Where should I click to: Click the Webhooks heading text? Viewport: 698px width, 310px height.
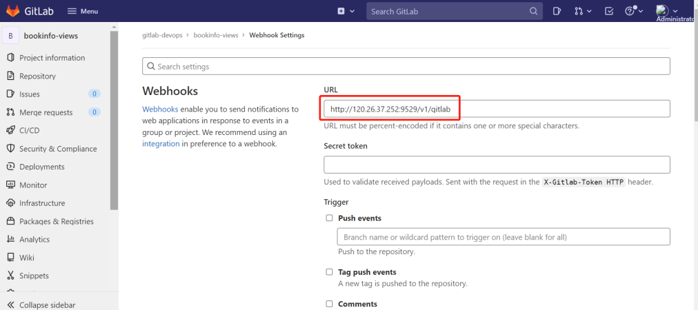[170, 91]
